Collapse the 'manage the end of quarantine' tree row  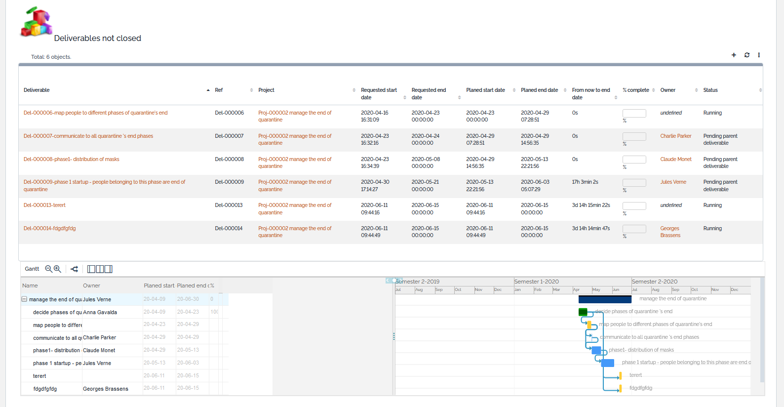(24, 299)
